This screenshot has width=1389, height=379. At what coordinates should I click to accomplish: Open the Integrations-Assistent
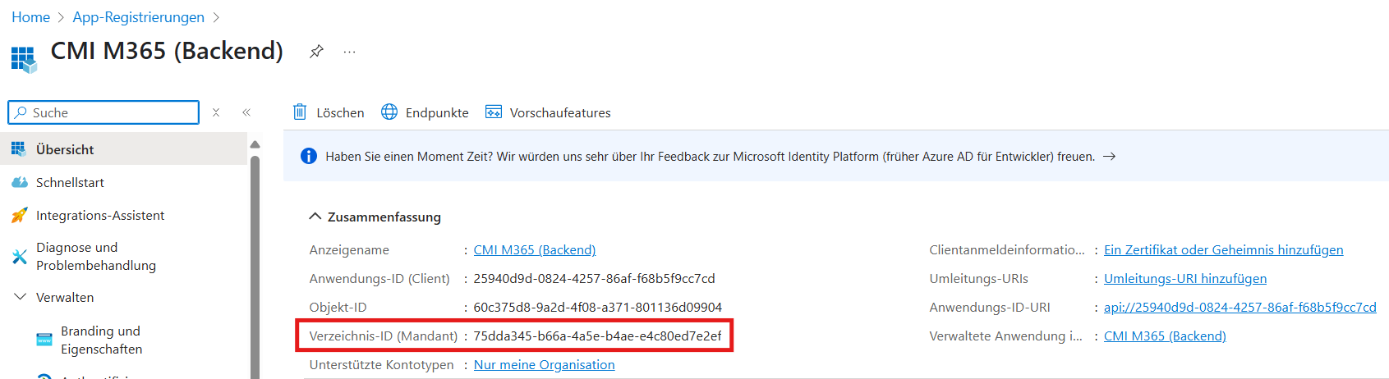point(100,215)
